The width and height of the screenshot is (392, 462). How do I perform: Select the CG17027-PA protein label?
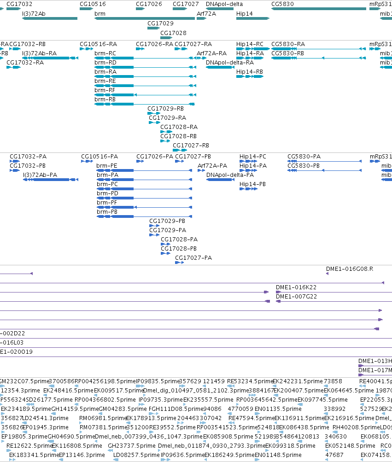coord(193,258)
